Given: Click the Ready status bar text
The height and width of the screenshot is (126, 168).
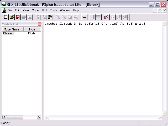Looking at the screenshot, I should [x=6, y=123].
